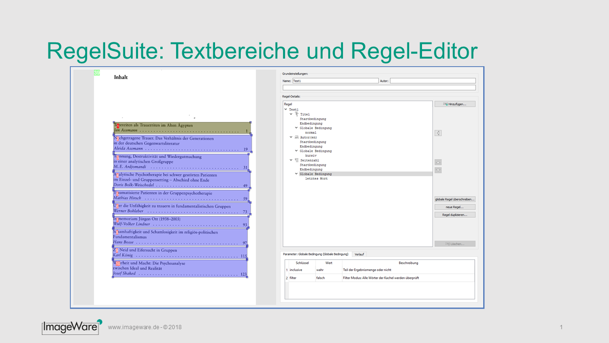Select the Autor(en) rule in the tree
The width and height of the screenshot is (609, 343).
coord(308,137)
